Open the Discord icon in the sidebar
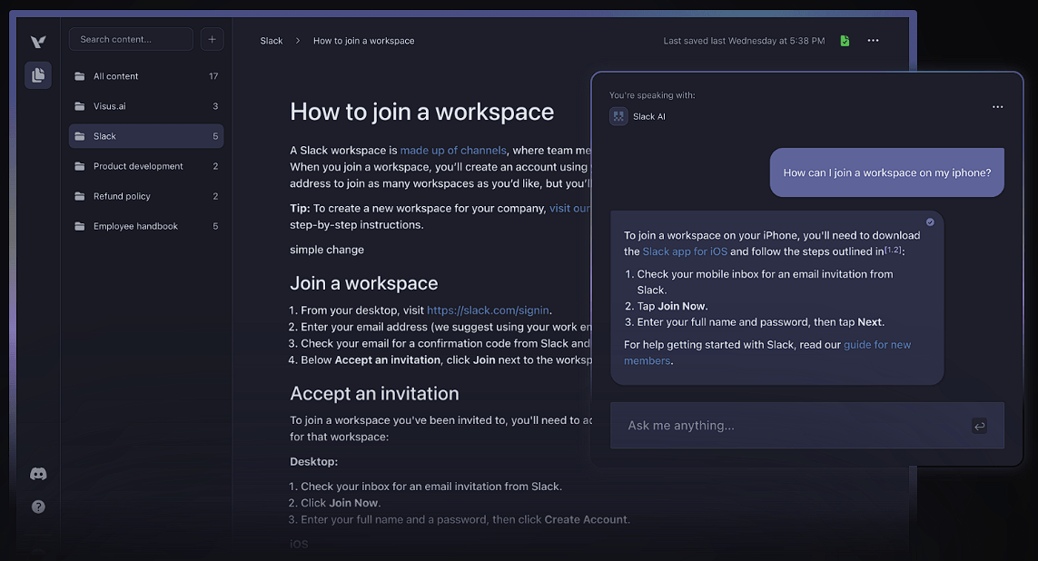The height and width of the screenshot is (561, 1038). [x=38, y=474]
